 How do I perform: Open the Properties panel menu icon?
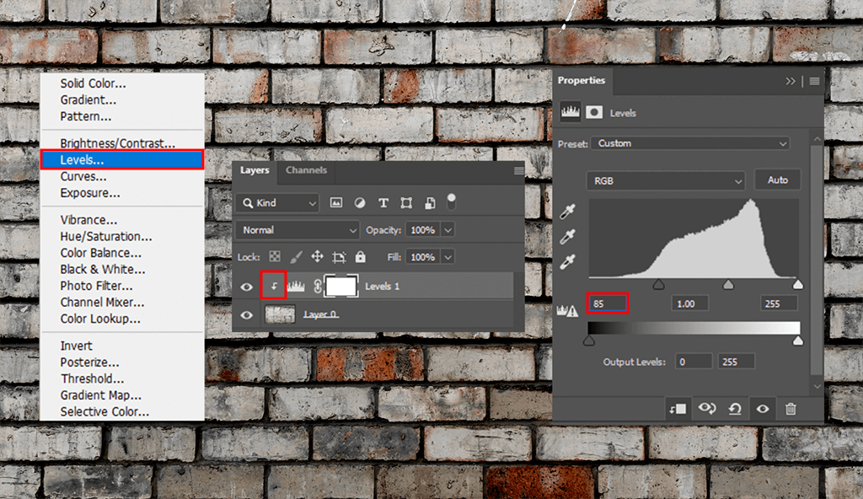pos(815,81)
